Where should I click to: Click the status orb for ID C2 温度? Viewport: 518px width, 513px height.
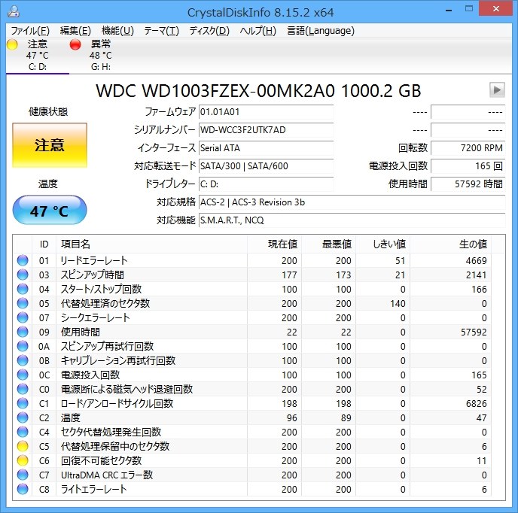(23, 417)
